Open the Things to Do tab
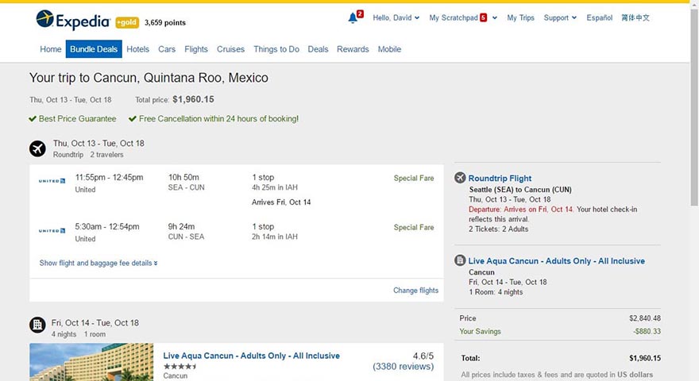 click(276, 49)
